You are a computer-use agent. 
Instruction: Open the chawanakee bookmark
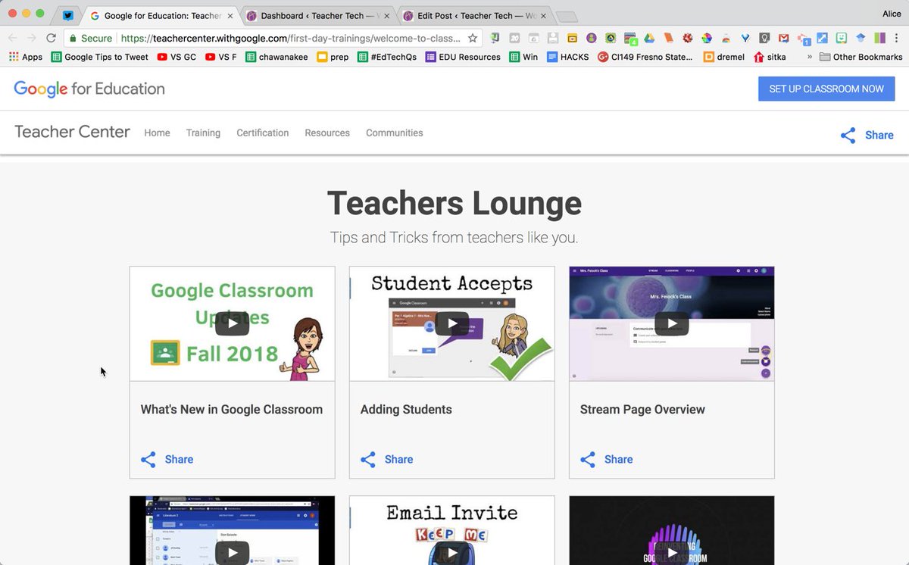coord(276,57)
